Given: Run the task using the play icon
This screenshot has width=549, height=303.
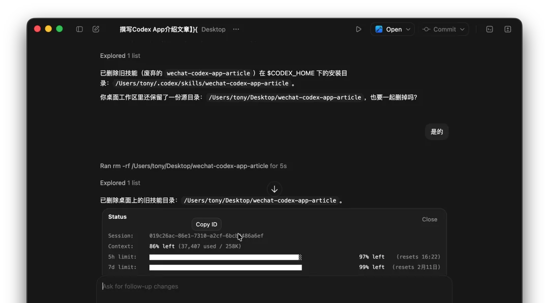Looking at the screenshot, I should point(358,29).
